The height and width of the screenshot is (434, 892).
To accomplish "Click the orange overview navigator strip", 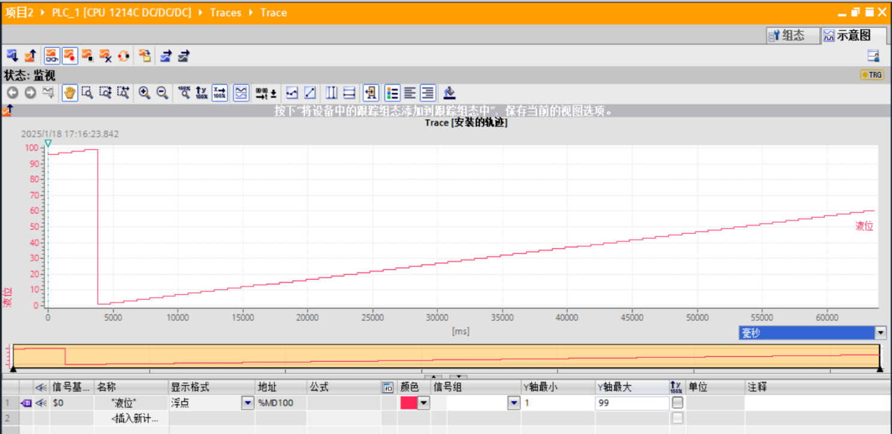I will [446, 357].
